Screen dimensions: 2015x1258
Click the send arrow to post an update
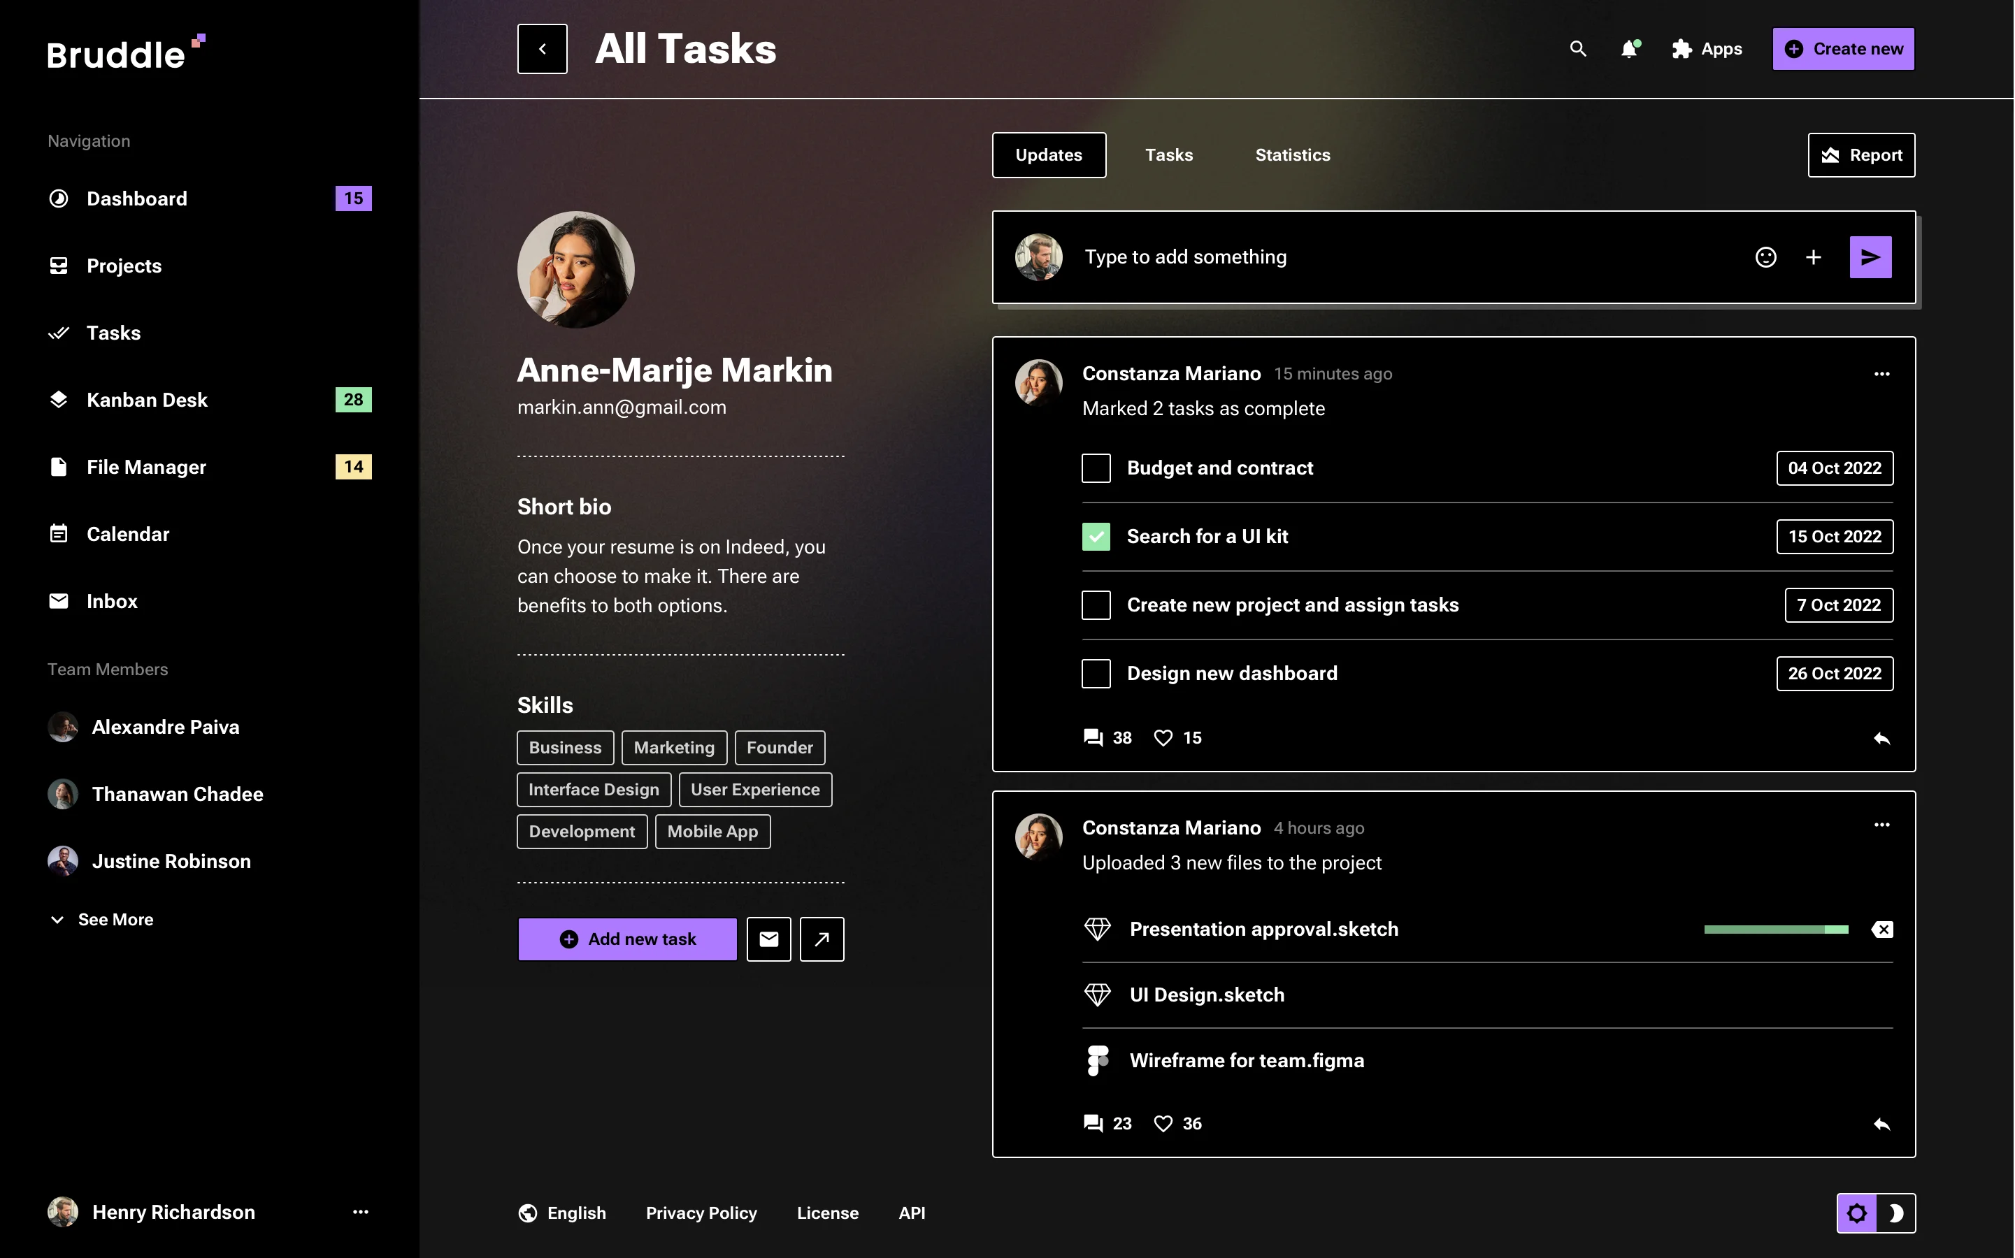(1870, 257)
